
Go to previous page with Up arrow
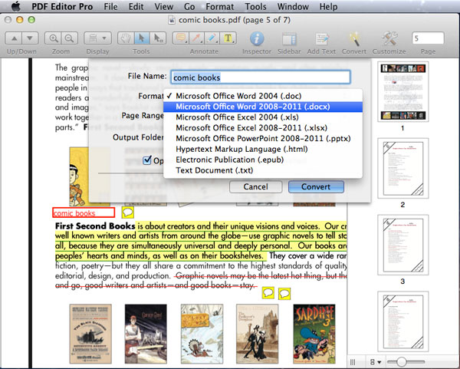(14, 38)
